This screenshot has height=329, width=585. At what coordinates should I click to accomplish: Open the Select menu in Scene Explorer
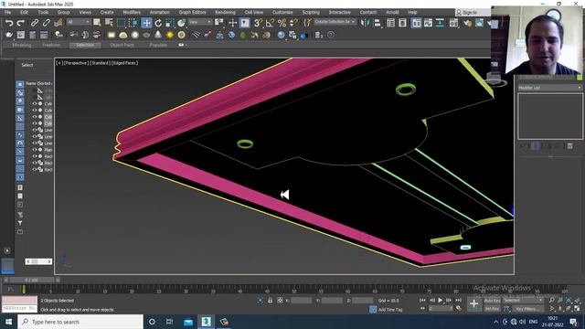coord(27,65)
